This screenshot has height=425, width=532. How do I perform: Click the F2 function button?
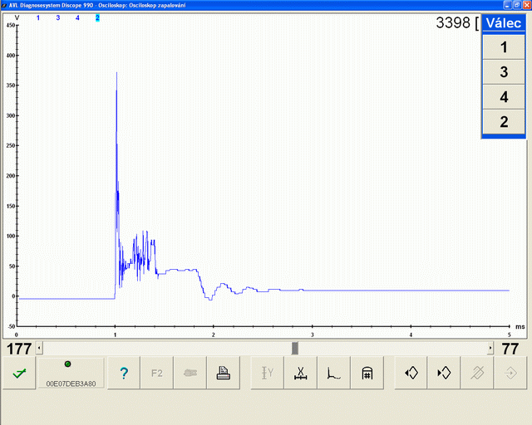pos(157,373)
